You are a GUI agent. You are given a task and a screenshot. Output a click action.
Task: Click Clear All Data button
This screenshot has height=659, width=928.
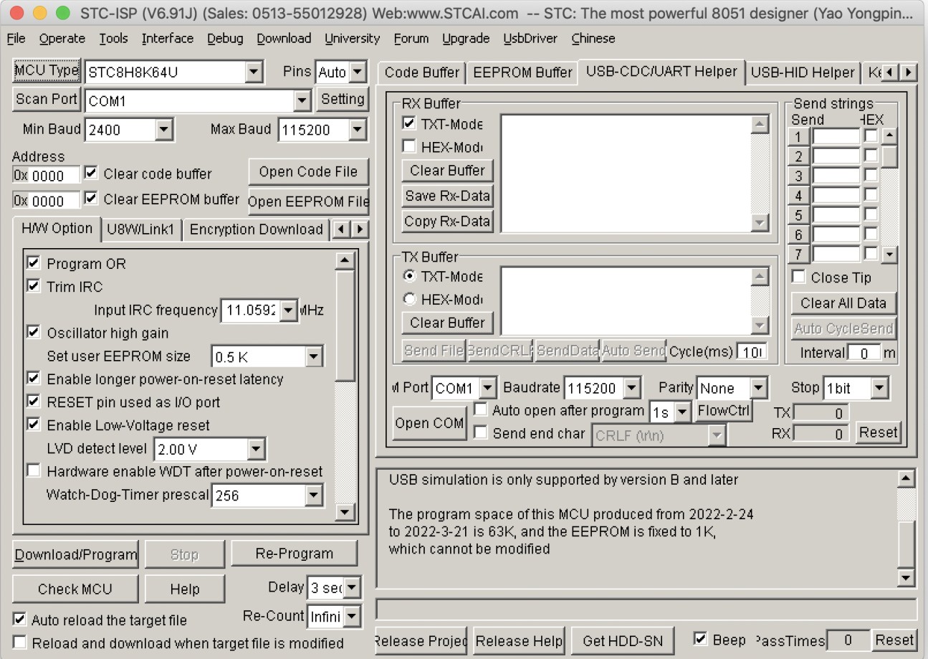coord(843,303)
